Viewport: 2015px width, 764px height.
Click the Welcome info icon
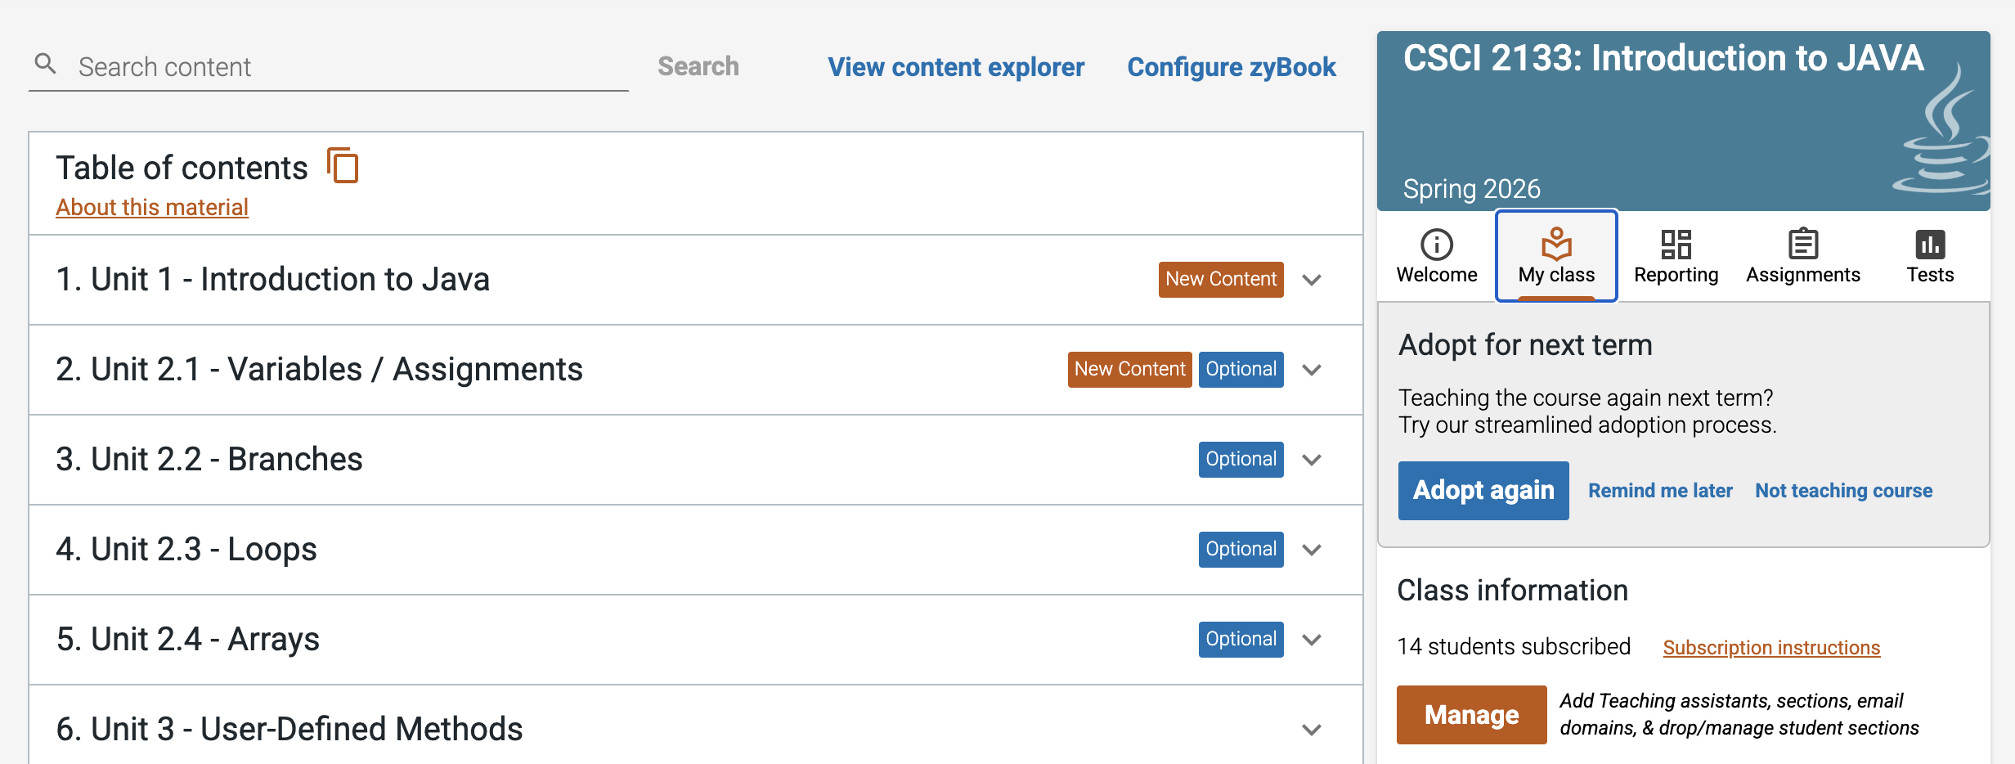pos(1437,244)
